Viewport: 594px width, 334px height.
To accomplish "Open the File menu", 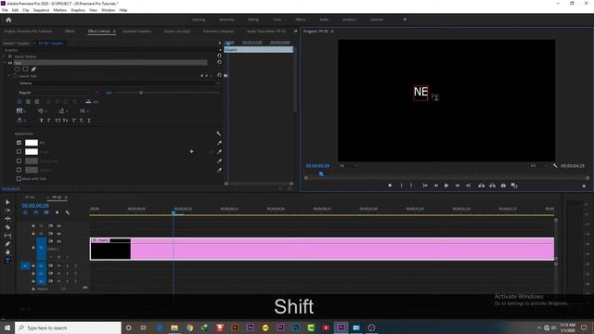I will [5, 10].
